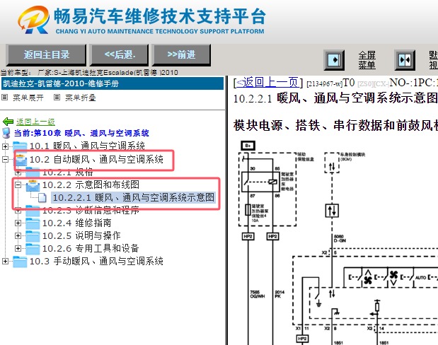
Task: Expand the 10.2.6 专用工具和设备 node
Action: pyautogui.click(x=18, y=248)
